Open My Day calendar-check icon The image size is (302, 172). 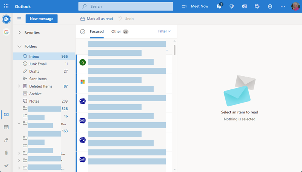click(x=257, y=6)
